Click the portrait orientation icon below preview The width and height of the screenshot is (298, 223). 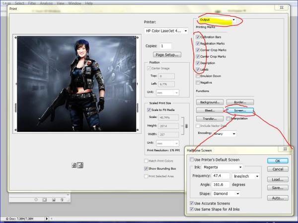(74, 165)
